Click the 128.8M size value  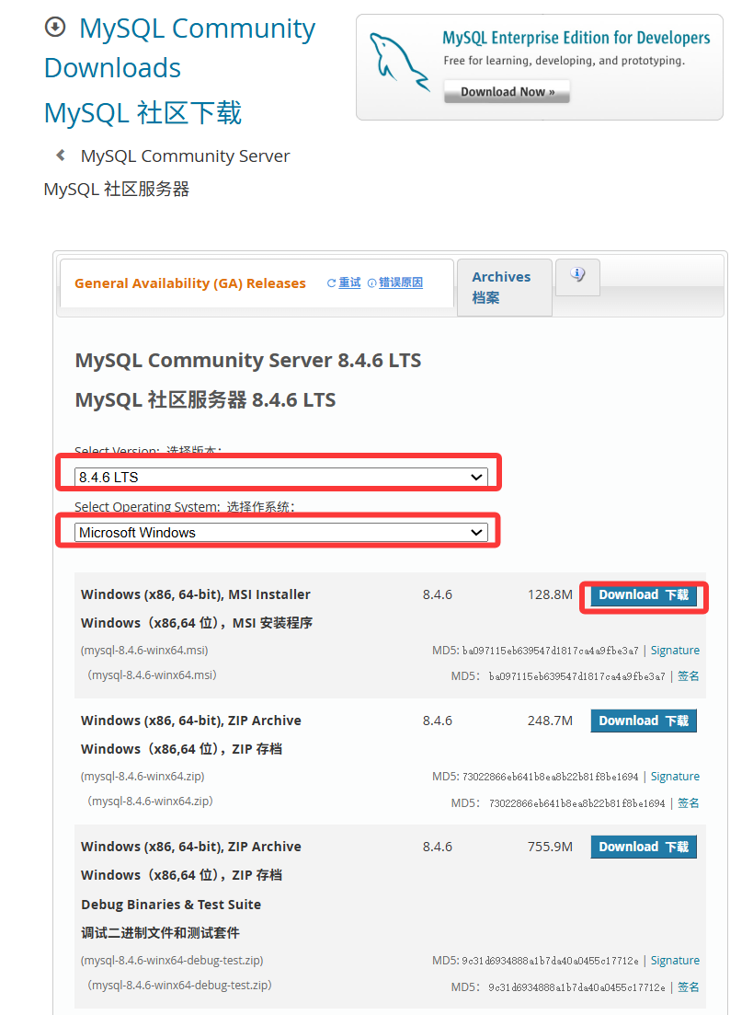[x=550, y=594]
